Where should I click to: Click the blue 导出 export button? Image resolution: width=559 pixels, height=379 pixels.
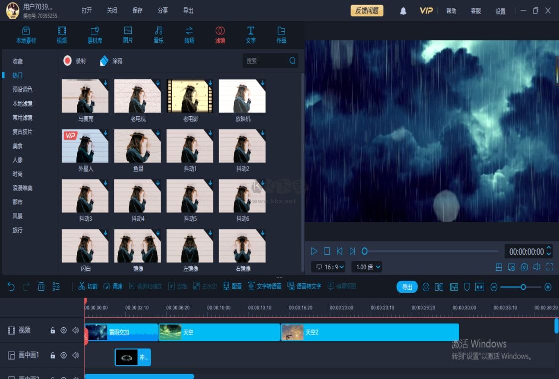pyautogui.click(x=407, y=287)
